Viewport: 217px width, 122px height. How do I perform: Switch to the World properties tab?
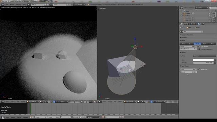coord(192,24)
